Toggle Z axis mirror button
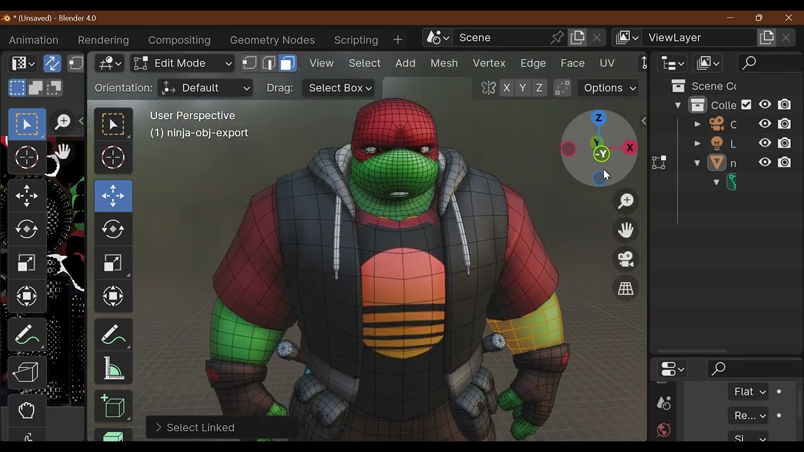This screenshot has height=452, width=804. tap(539, 88)
